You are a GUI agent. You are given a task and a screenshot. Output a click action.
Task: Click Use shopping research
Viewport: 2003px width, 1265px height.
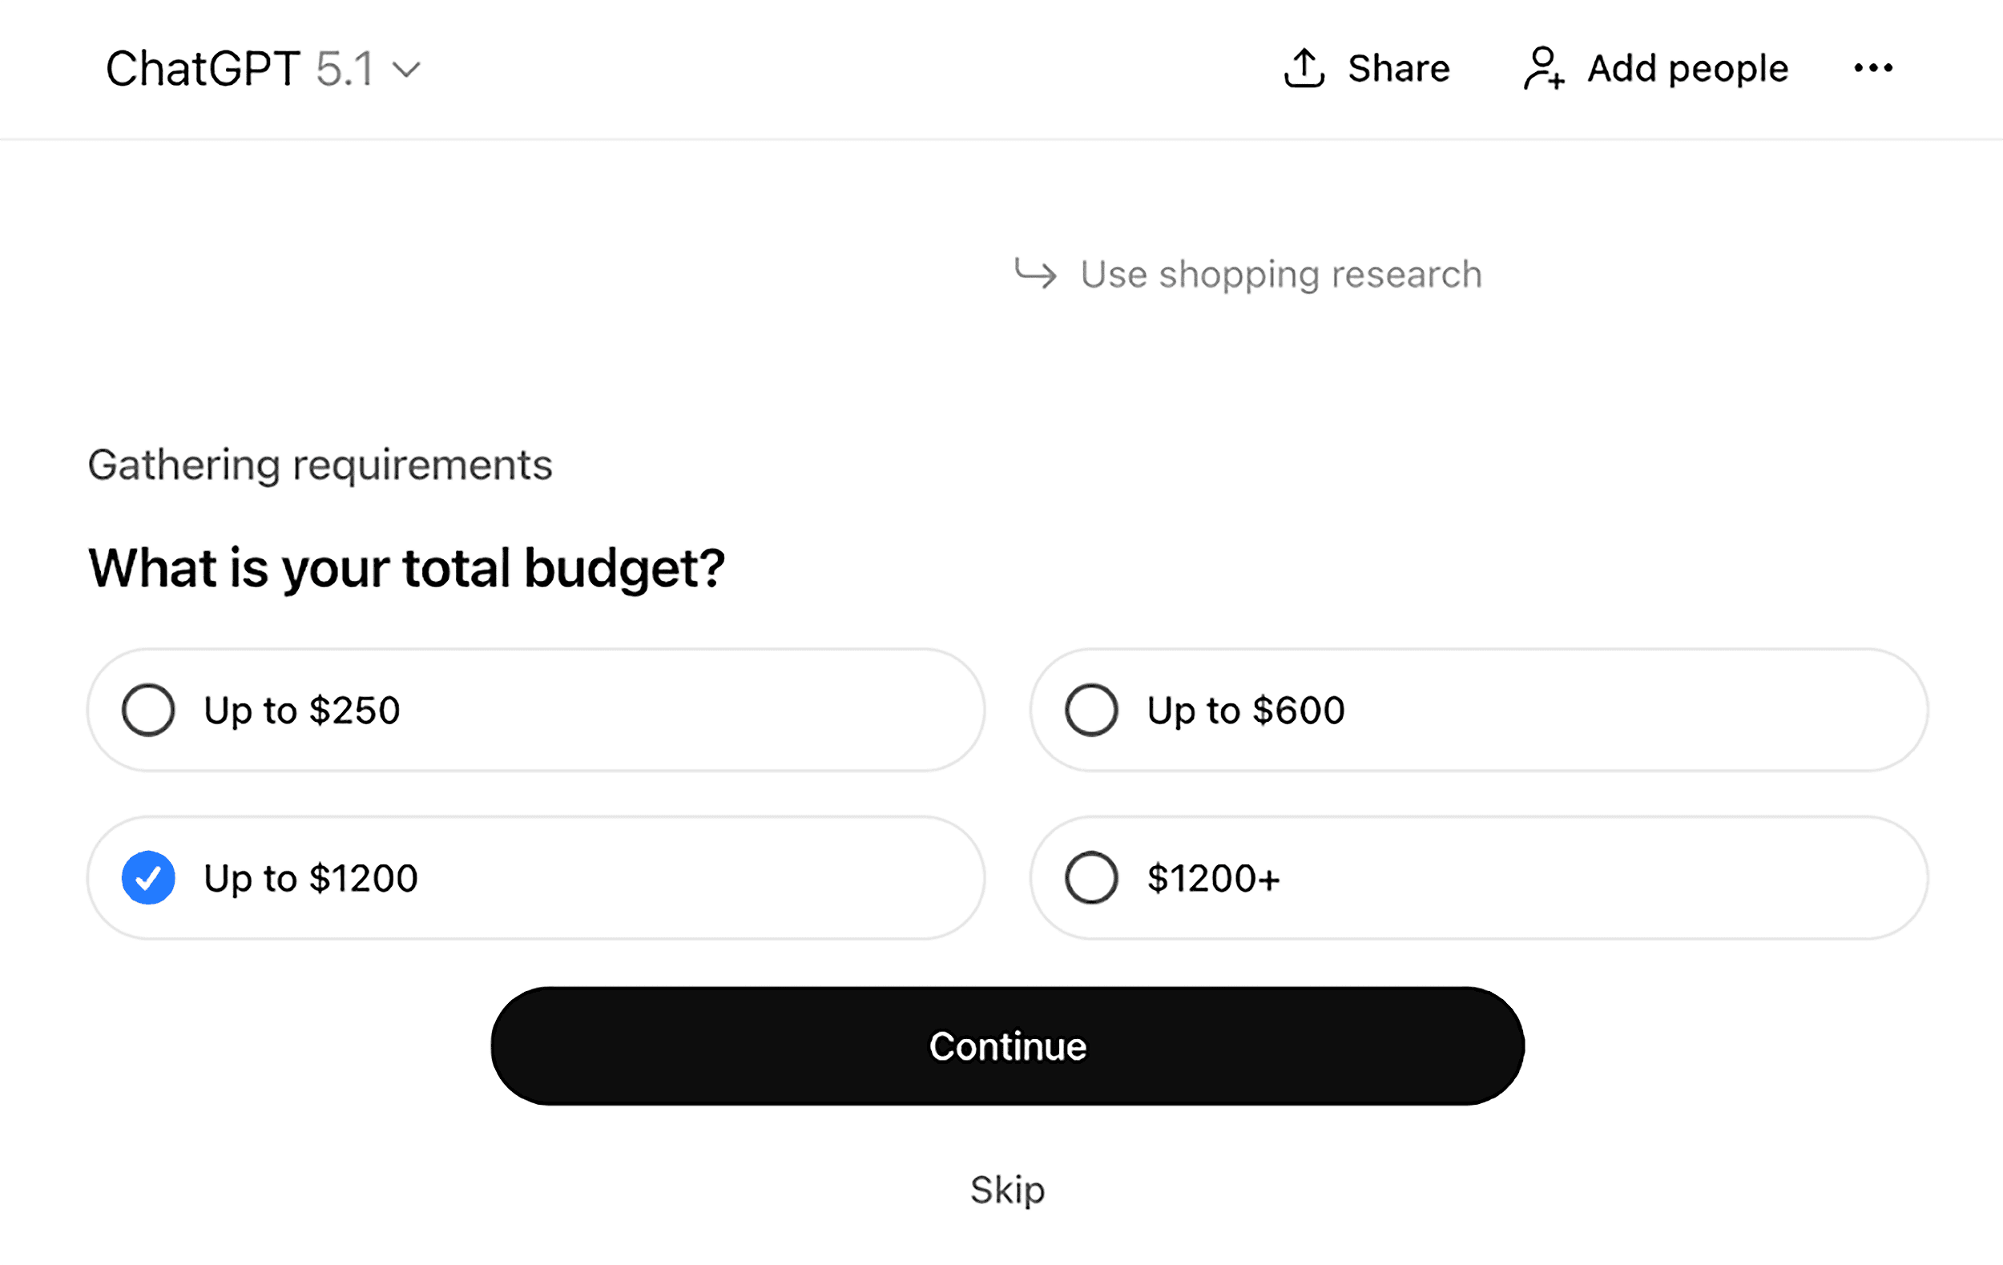(1279, 275)
